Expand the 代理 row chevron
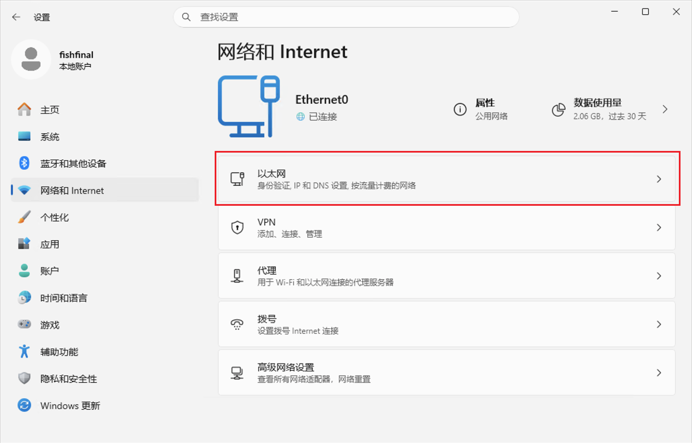692x443 pixels. tap(659, 276)
